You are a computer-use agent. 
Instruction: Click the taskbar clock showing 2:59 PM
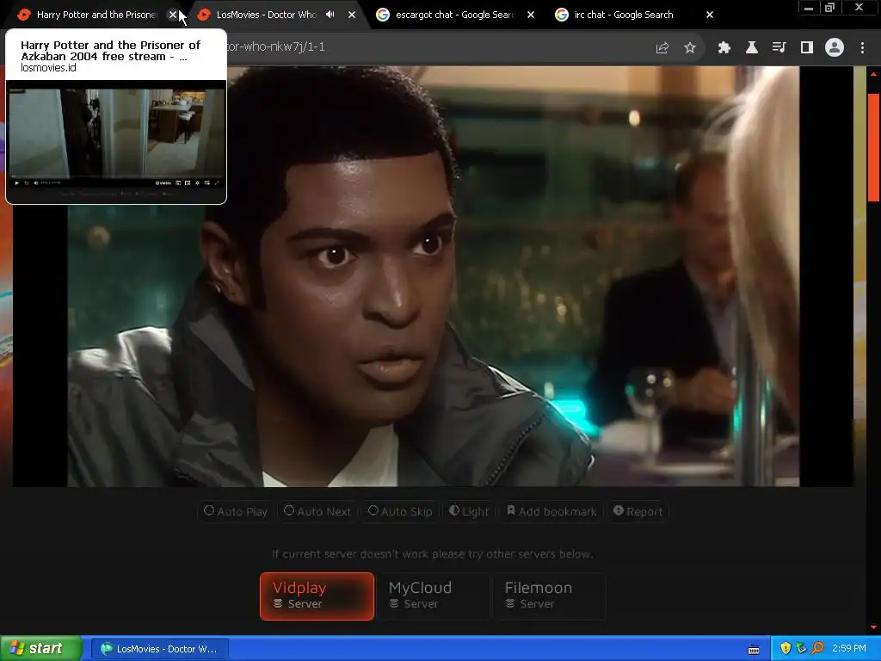click(849, 649)
